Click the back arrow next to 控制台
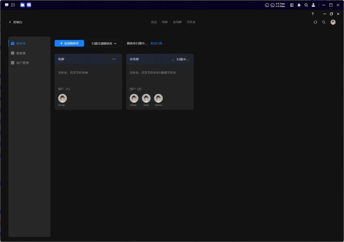Image resolution: width=344 pixels, height=242 pixels. coord(10,22)
